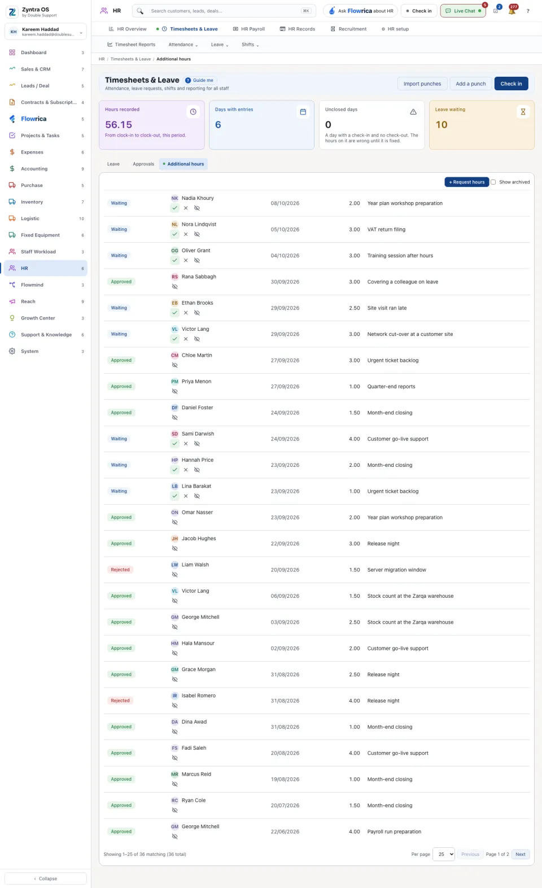Switch to the HR Payroll tab
Screen dimensions: 542x888
[249, 29]
